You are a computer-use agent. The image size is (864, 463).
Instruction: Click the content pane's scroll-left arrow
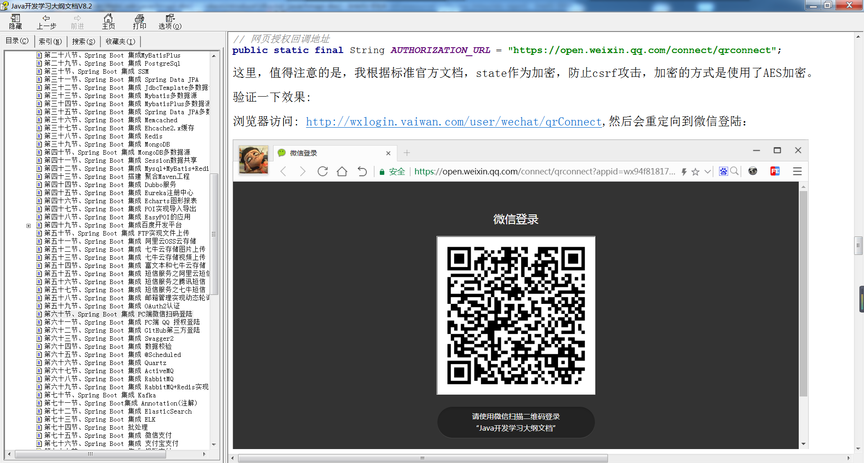(233, 458)
